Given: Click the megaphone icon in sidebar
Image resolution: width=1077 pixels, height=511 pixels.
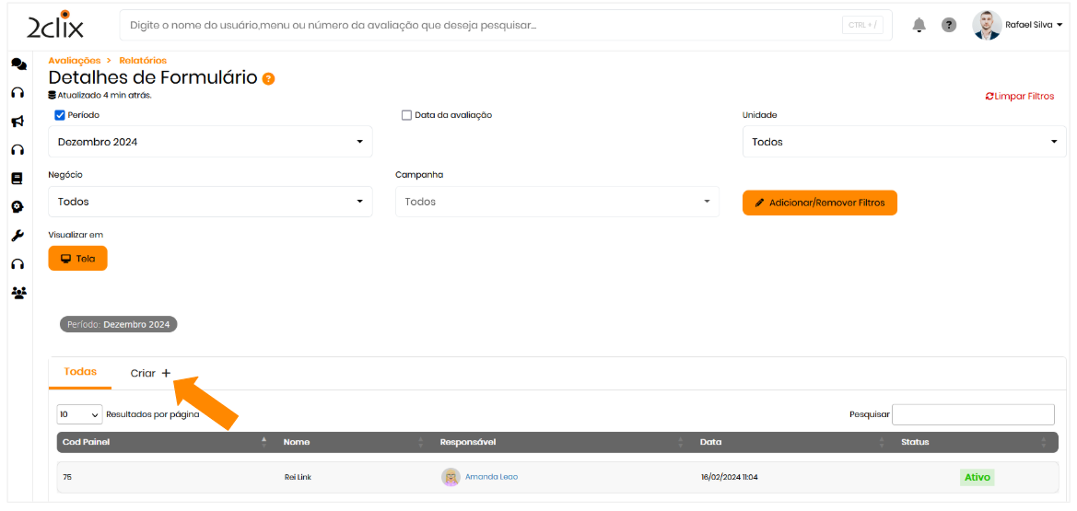Looking at the screenshot, I should coord(18,121).
